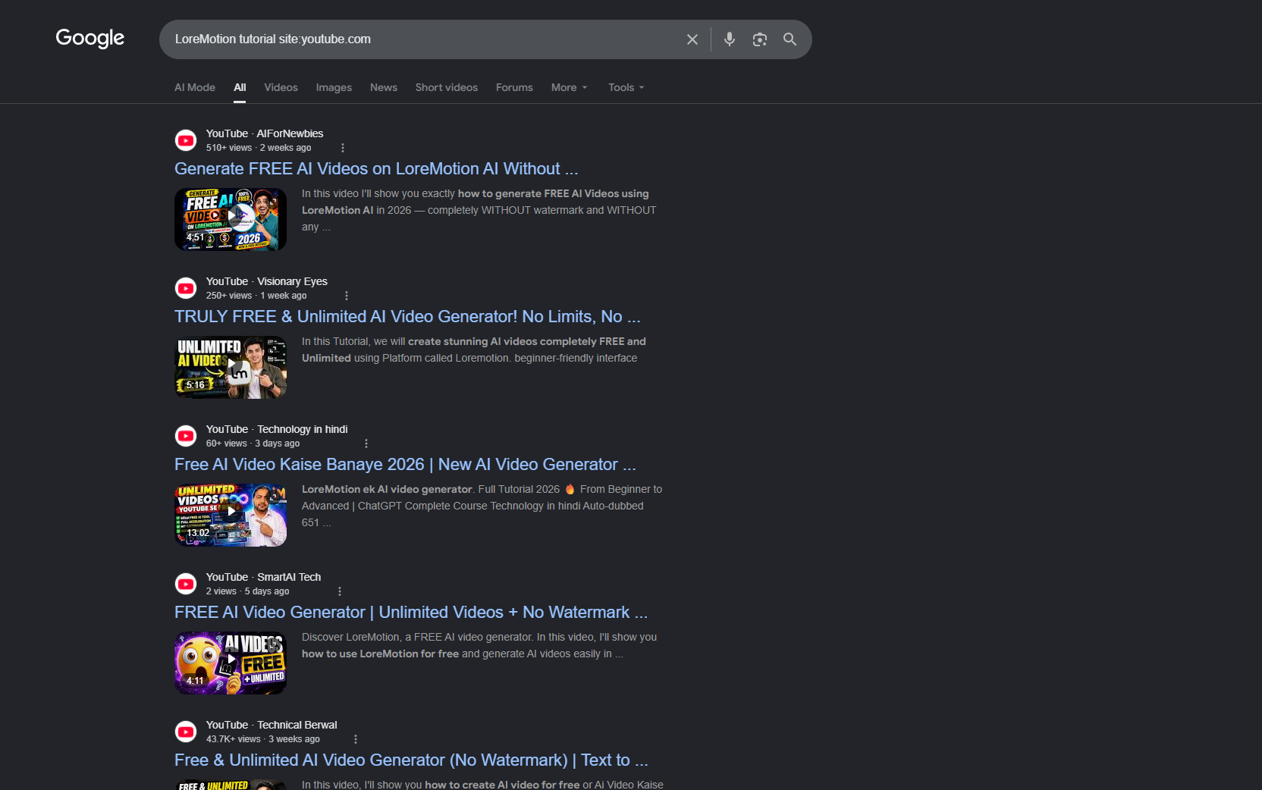Open 'Generate FREE AI Videos on LoreMotion' link
Viewport: 1262px width, 790px height.
(376, 168)
